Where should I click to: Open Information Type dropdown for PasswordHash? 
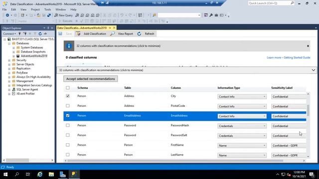click(x=242, y=126)
